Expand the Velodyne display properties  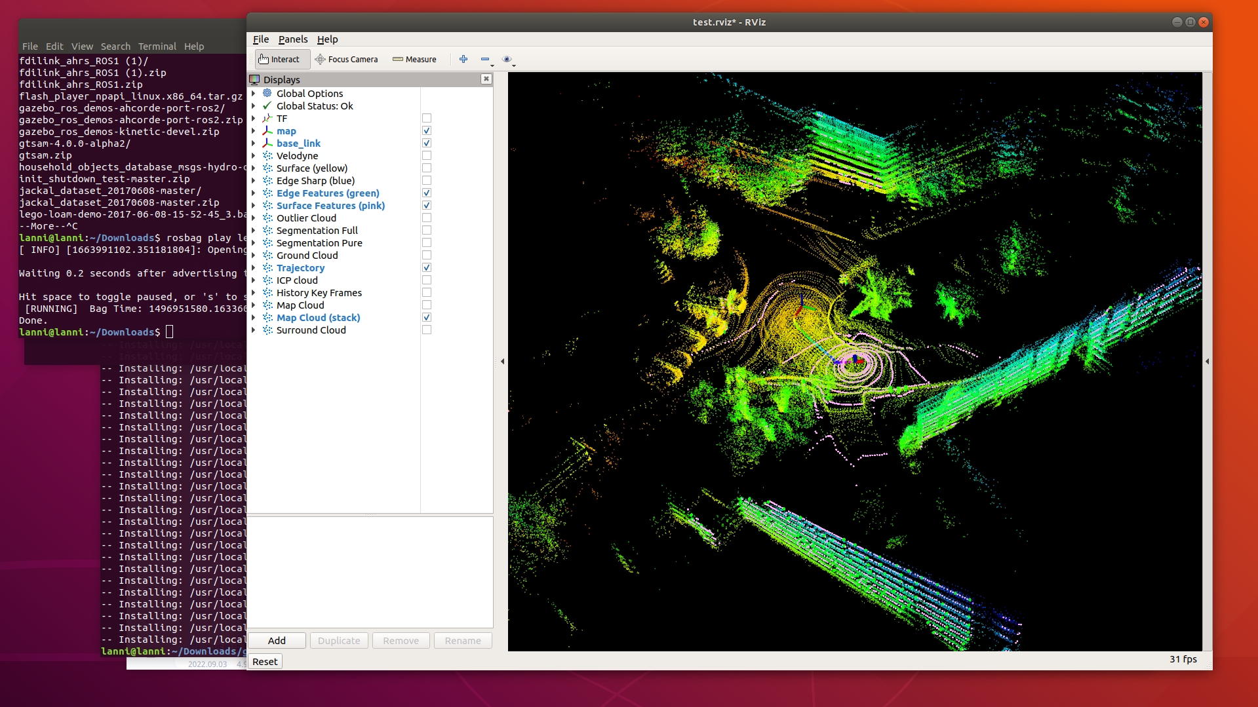tap(253, 155)
